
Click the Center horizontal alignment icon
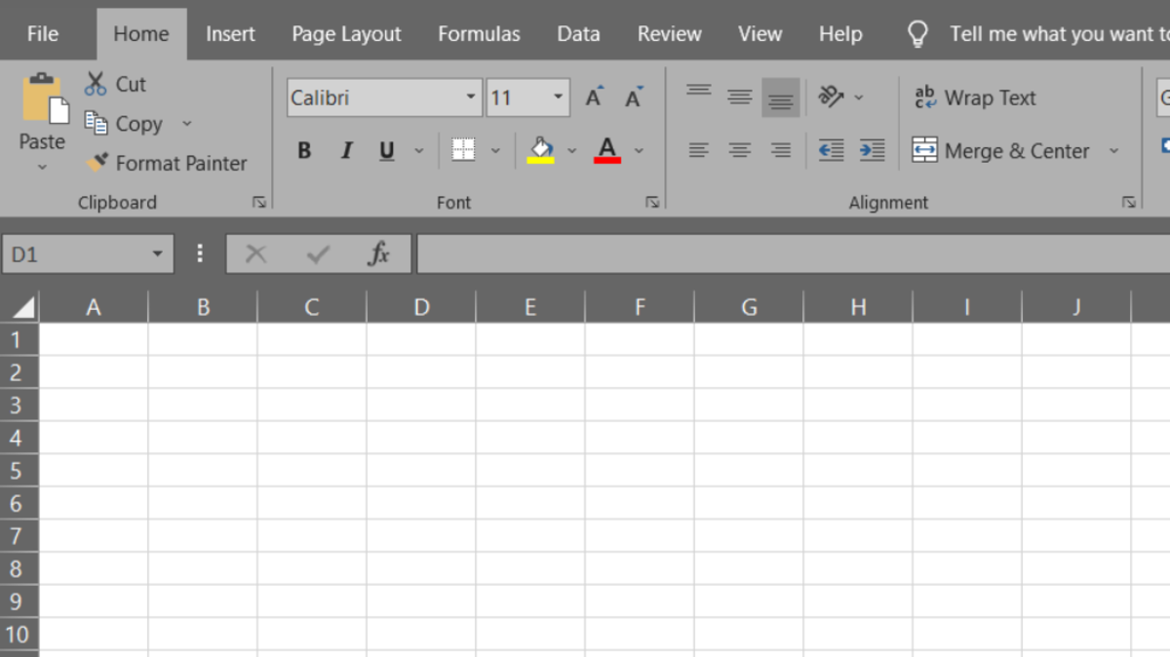click(740, 150)
